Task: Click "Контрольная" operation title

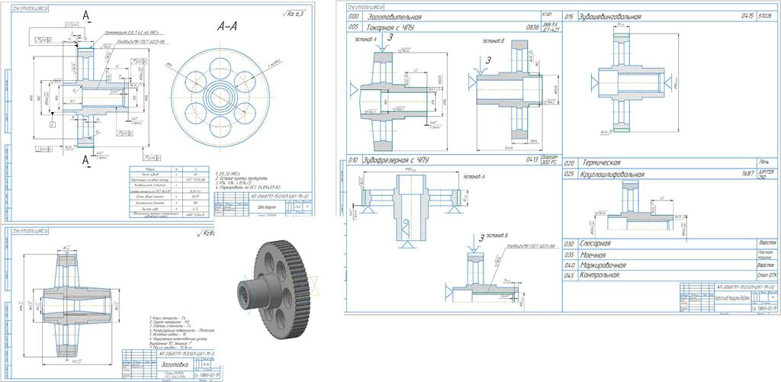Action: (599, 275)
